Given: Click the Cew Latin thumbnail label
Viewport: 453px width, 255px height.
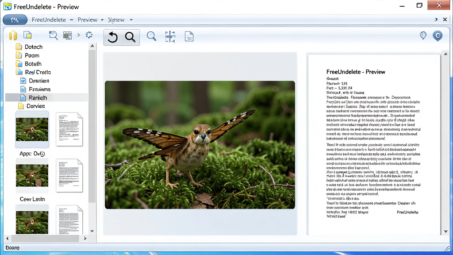Looking at the screenshot, I should [32, 199].
